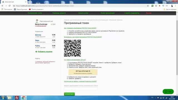Open the Мария Куринная VK bookmark

(21, 9)
